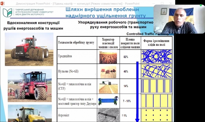
Task: Click the yellow tractor photo at the bottom
Action: 30,113
